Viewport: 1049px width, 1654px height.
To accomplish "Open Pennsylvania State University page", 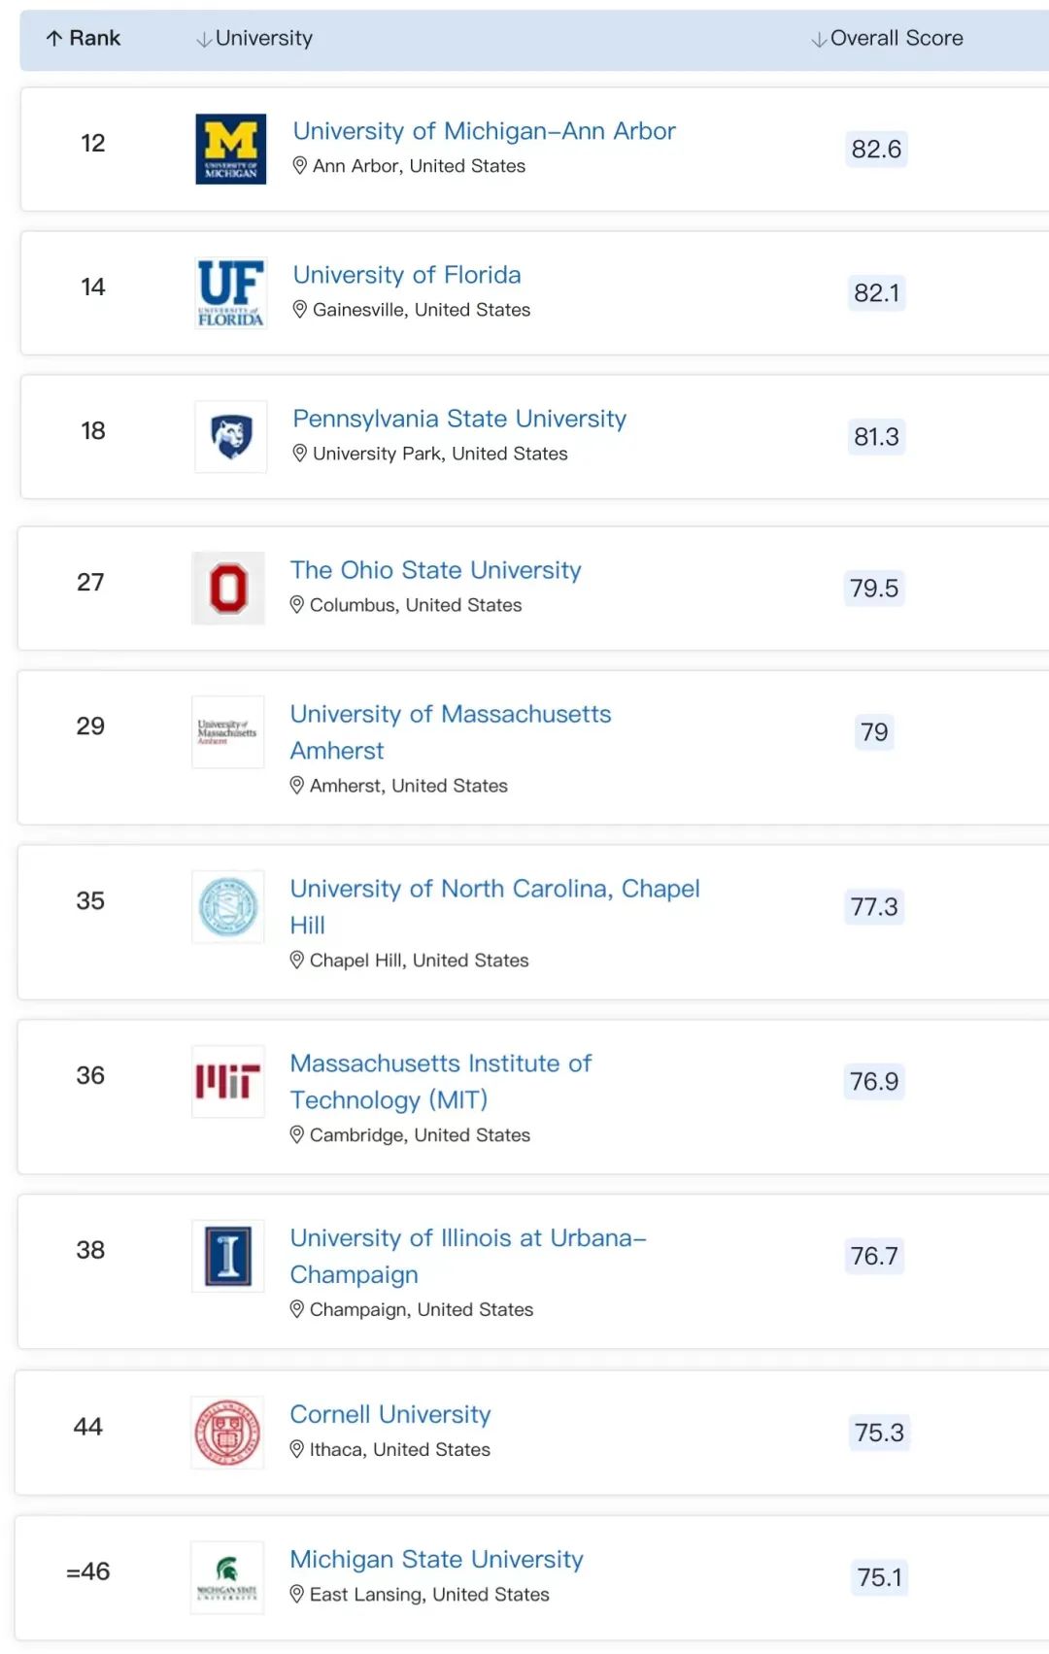I will click(x=459, y=419).
